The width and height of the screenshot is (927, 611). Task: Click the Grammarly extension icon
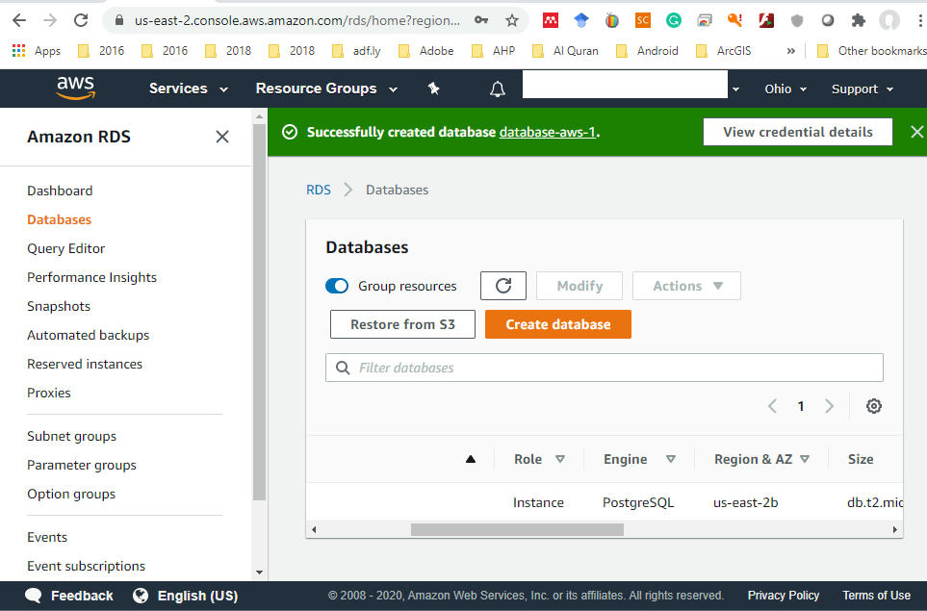click(x=674, y=20)
